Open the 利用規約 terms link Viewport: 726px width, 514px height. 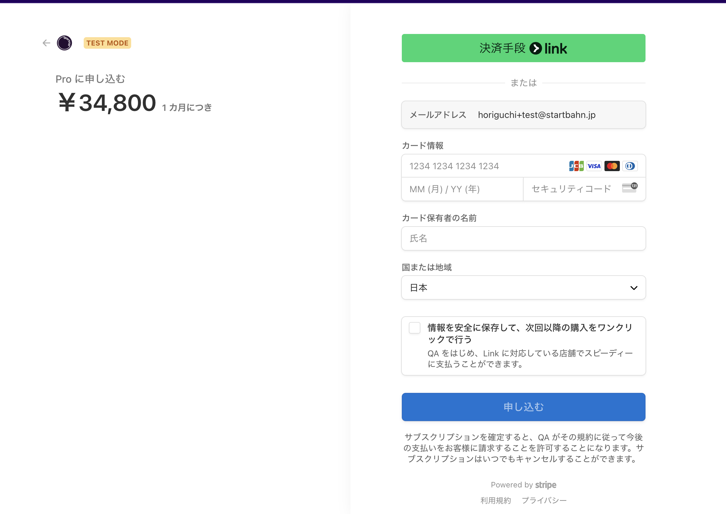pyautogui.click(x=495, y=501)
